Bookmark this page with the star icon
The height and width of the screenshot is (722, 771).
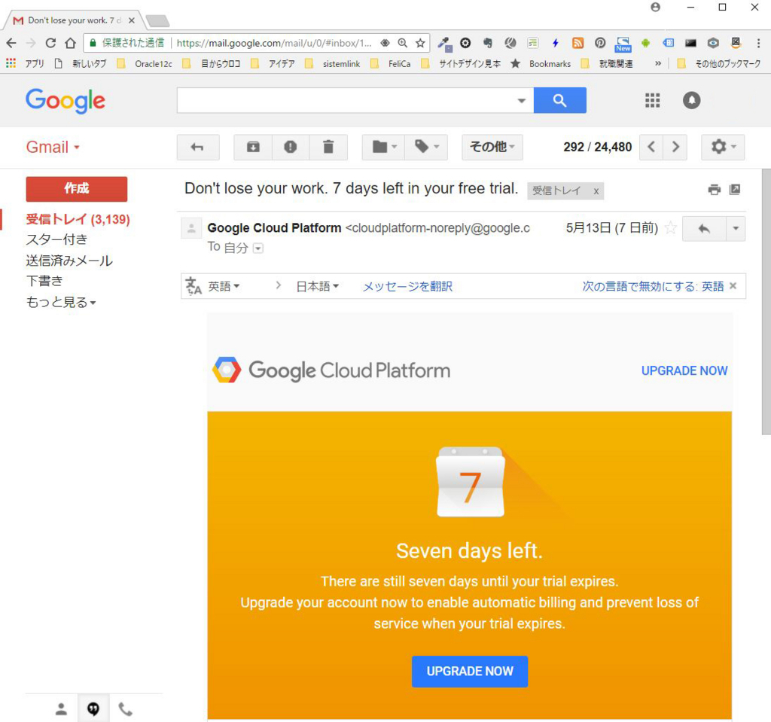pos(420,43)
